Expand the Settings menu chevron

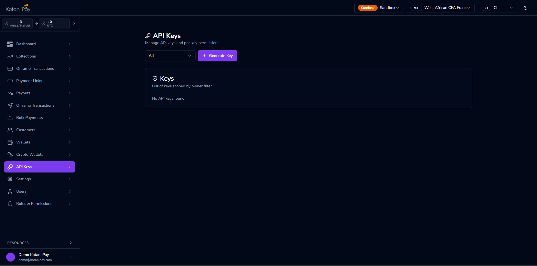coord(70,179)
